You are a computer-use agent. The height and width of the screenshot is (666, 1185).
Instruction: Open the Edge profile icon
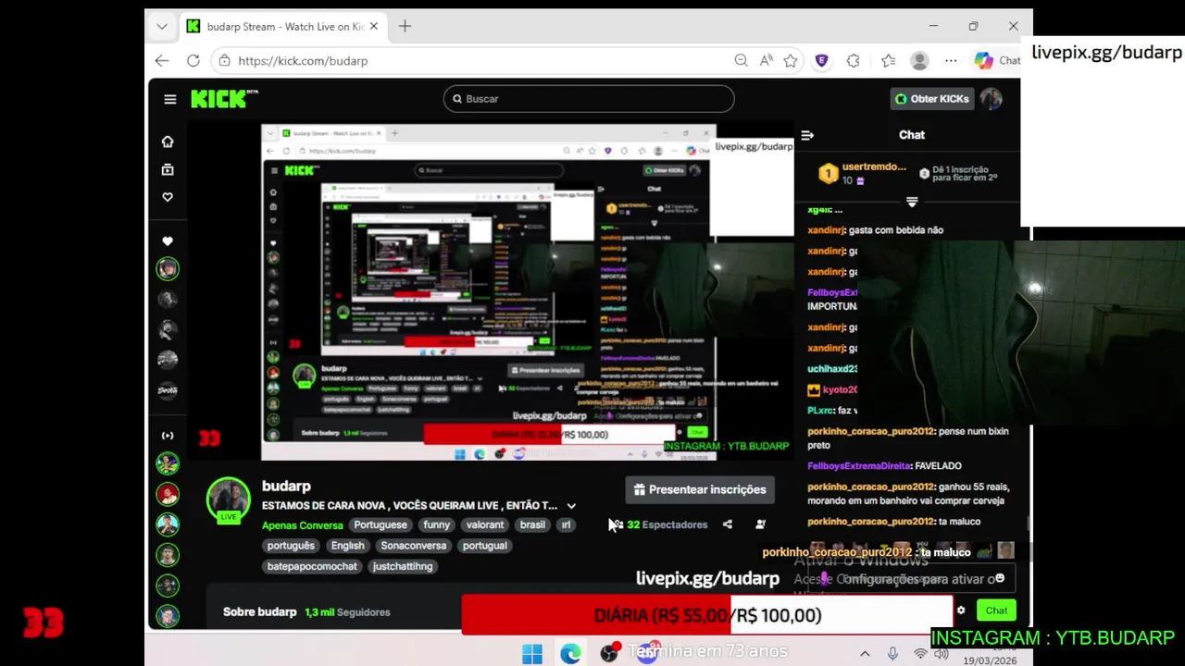point(919,61)
